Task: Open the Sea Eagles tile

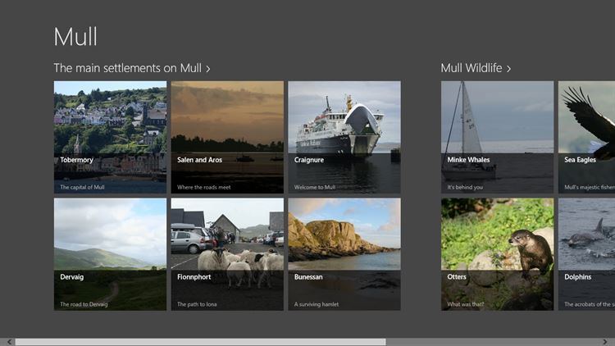Action: tap(587, 137)
